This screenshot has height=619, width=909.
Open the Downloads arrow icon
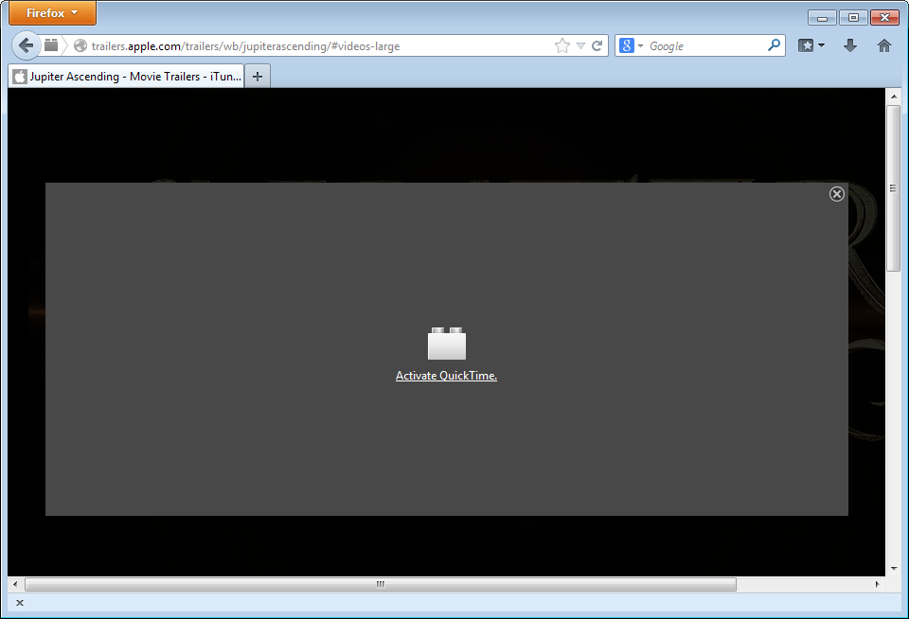pos(850,45)
